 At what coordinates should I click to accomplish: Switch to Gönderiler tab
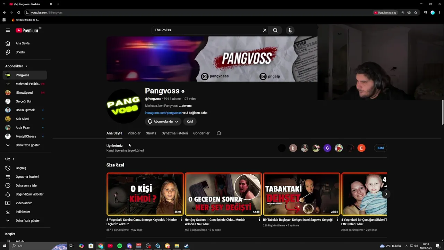click(201, 133)
